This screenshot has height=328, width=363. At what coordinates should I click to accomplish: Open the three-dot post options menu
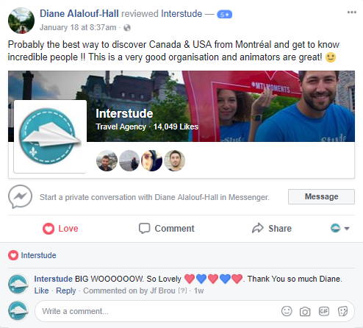352,13
